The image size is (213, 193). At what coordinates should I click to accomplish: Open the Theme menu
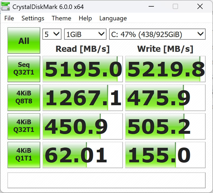(61, 18)
